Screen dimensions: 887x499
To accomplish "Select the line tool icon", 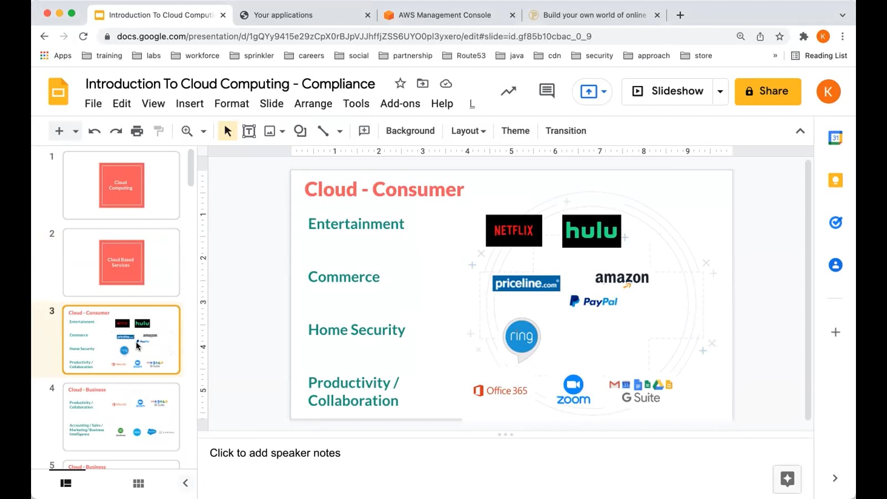I will click(x=323, y=131).
